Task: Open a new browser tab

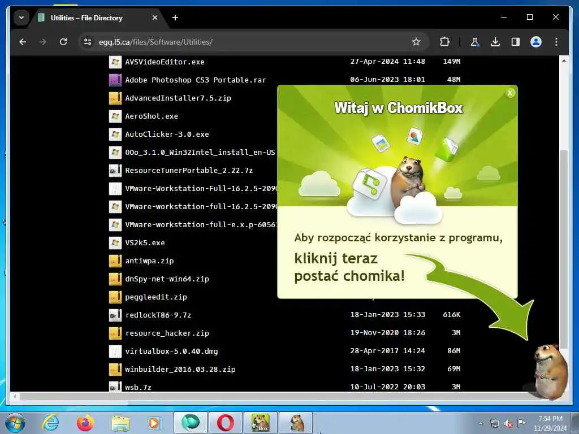Action: (175, 18)
